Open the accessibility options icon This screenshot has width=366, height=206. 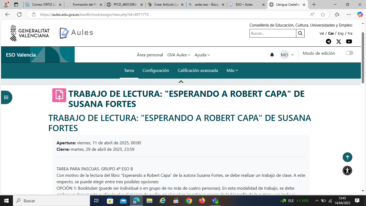(x=347, y=170)
